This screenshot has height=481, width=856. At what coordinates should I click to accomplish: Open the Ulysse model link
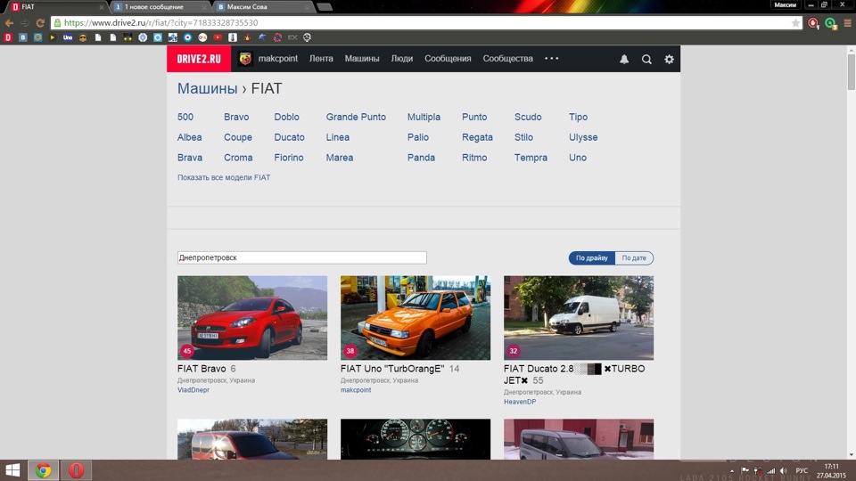pos(583,137)
